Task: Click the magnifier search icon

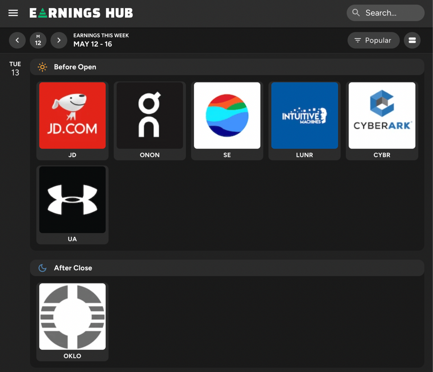Action: [x=356, y=13]
